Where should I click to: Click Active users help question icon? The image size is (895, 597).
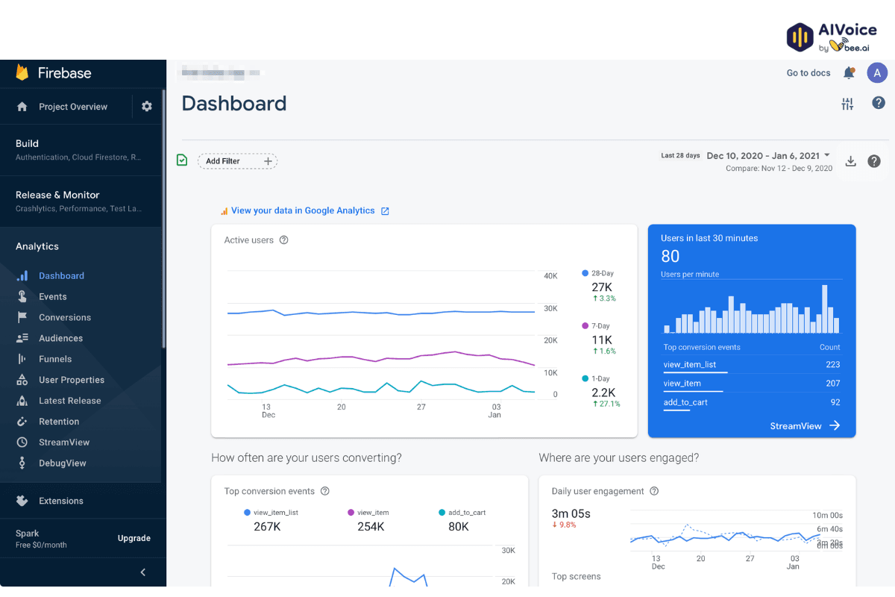pyautogui.click(x=283, y=240)
